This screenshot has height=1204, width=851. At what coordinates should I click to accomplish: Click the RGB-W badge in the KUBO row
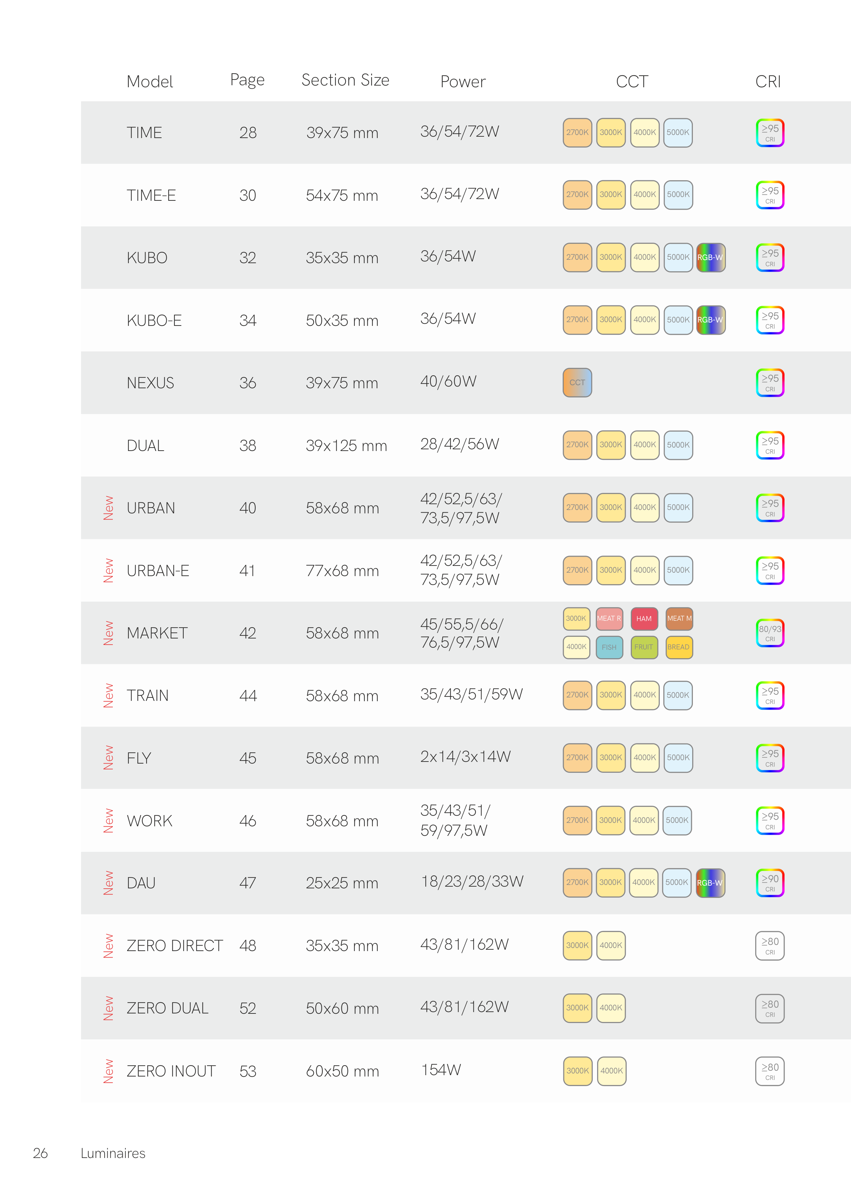click(x=711, y=257)
